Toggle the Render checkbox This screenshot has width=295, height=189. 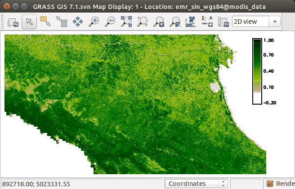click(x=270, y=184)
